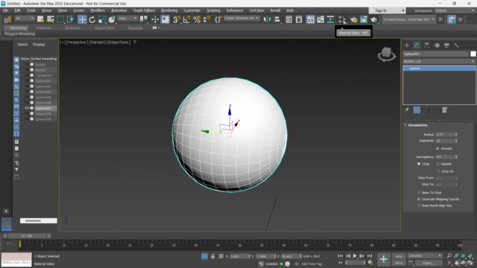The height and width of the screenshot is (268, 477).
Task: Open Display menu in Scene Explorer
Action: (39, 45)
